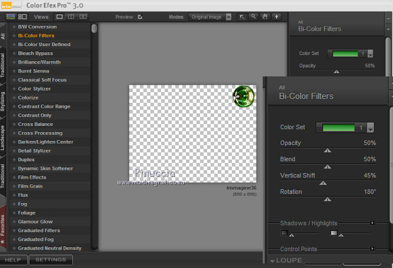Star the Film Grain filter

point(14,186)
